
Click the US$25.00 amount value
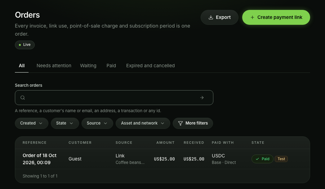tap(164, 159)
